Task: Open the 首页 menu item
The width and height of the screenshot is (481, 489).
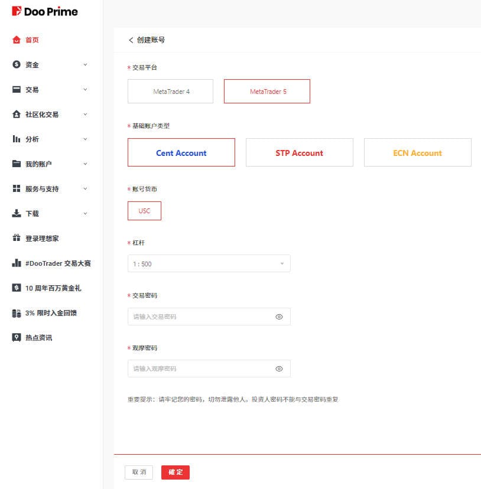Action: [32, 40]
